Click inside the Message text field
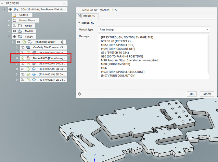The width and height of the screenshot is (218, 162). (x=153, y=55)
